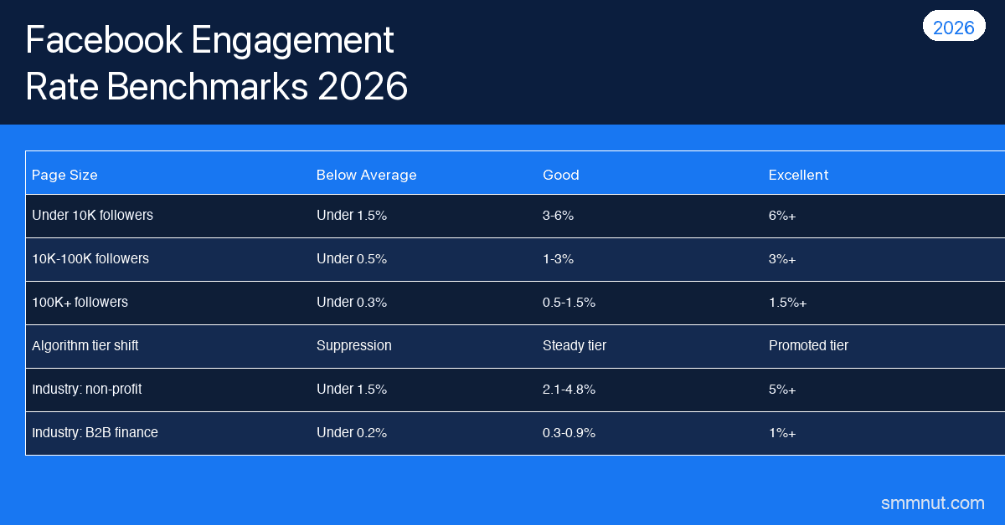Select the 1%+ cell
The image size is (1005, 525).
(782, 432)
